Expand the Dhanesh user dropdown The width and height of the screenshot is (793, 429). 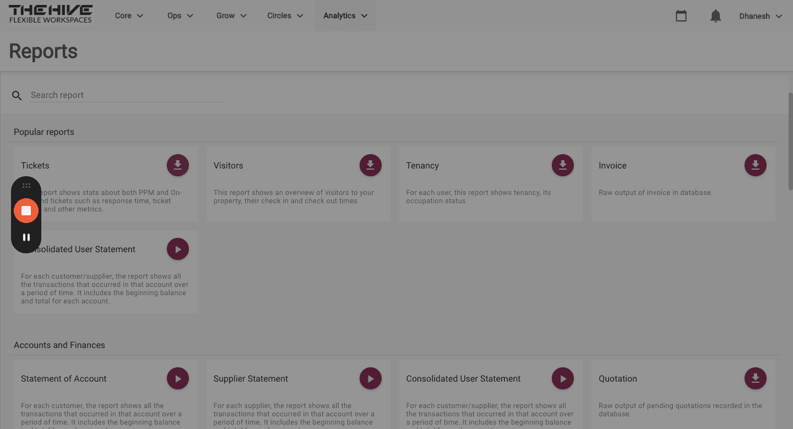point(761,16)
